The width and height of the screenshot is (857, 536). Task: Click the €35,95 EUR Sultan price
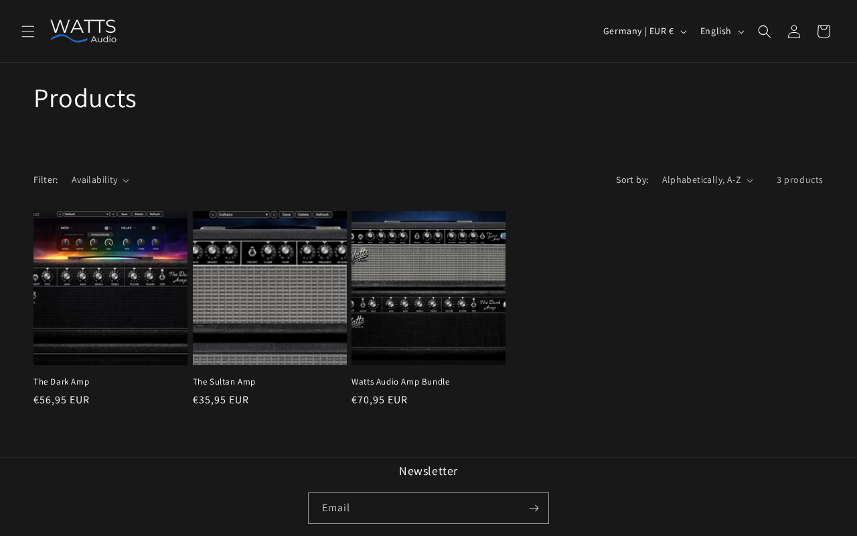pos(221,400)
